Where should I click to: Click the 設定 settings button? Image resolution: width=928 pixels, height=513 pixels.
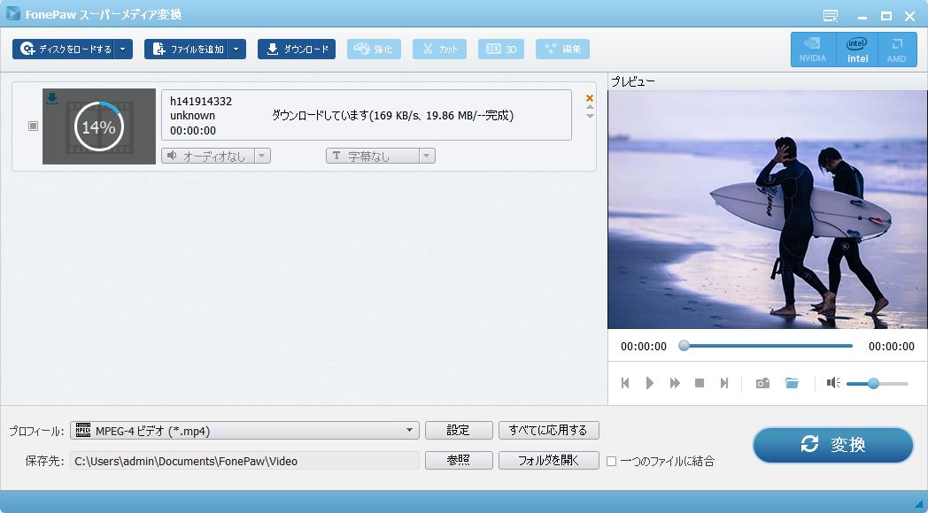(459, 430)
